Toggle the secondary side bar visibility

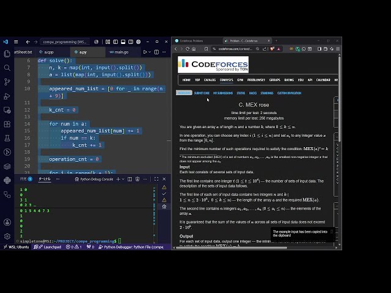(131, 42)
